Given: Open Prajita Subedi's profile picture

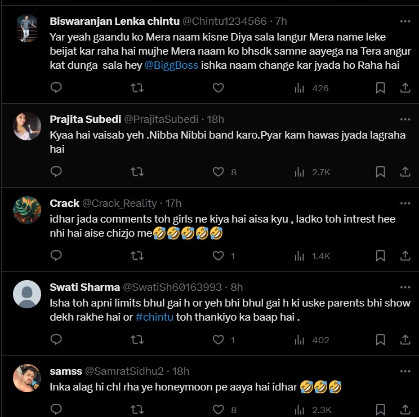Looking at the screenshot, I should [x=27, y=126].
